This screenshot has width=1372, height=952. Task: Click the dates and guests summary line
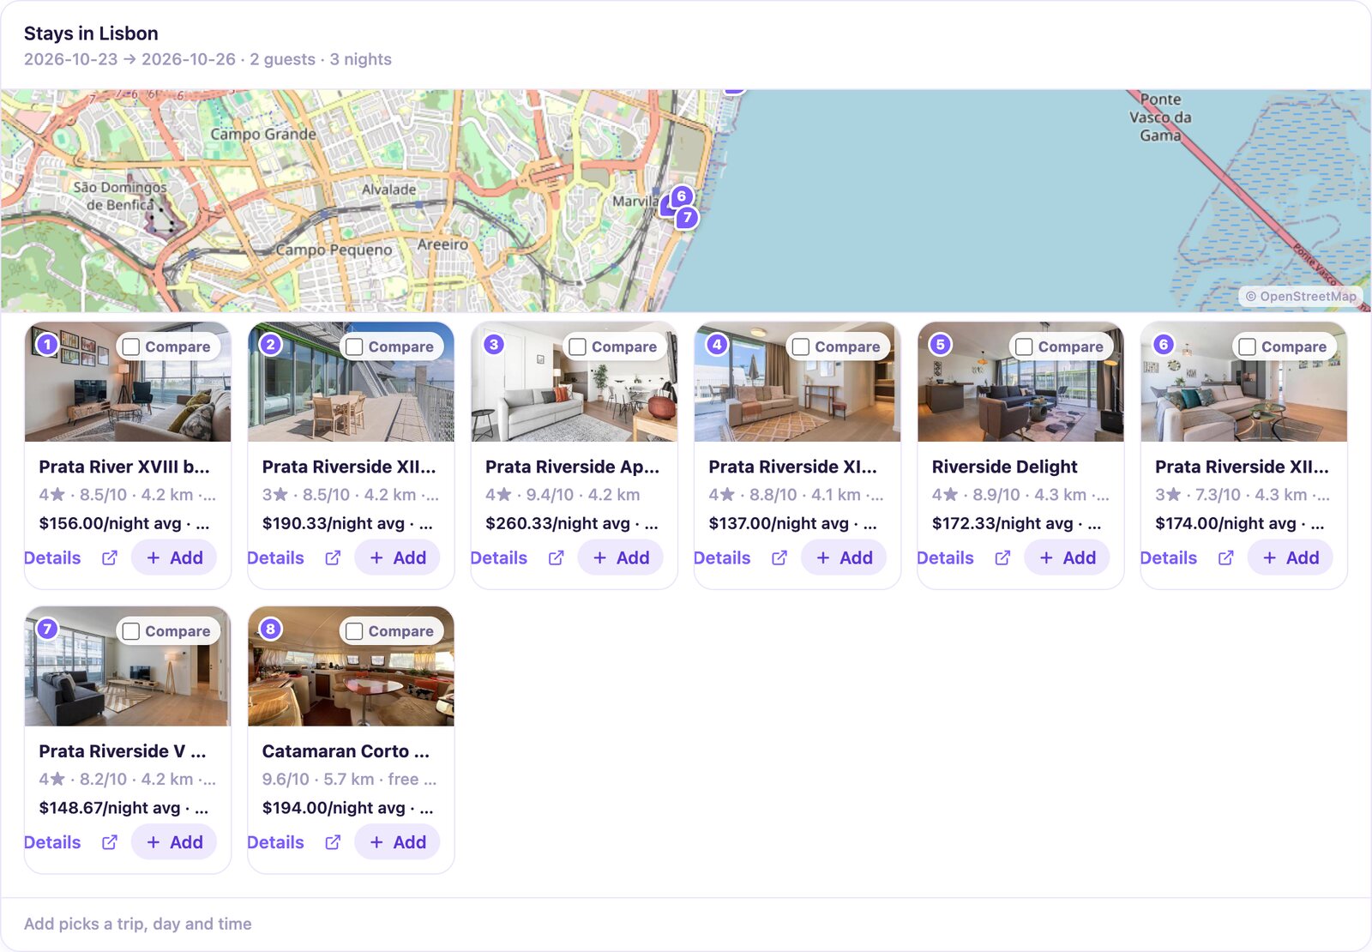pyautogui.click(x=208, y=59)
